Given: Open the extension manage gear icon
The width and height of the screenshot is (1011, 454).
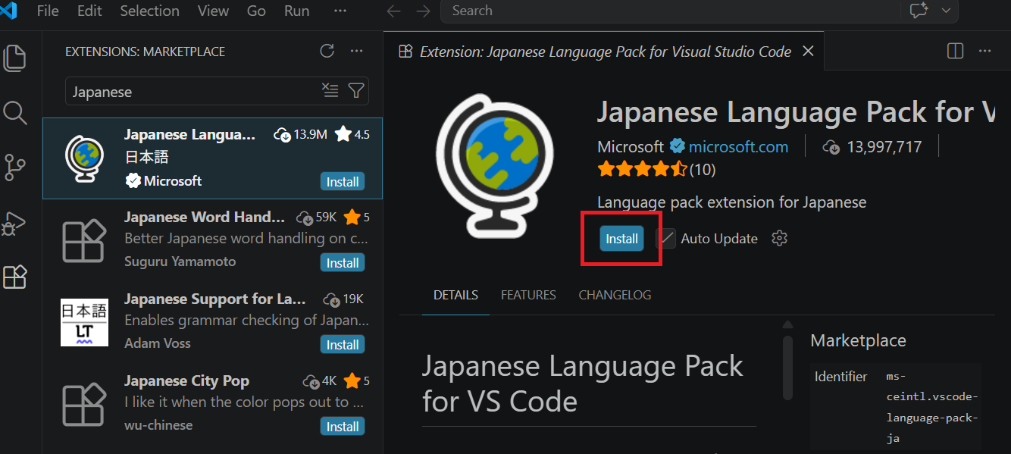Looking at the screenshot, I should pyautogui.click(x=779, y=238).
